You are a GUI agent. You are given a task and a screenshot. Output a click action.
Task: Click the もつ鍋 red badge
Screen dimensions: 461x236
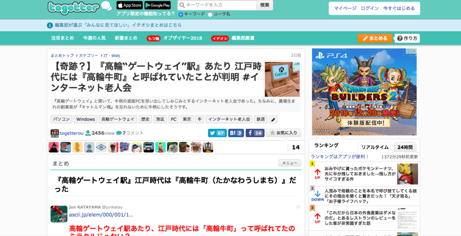tap(154, 39)
